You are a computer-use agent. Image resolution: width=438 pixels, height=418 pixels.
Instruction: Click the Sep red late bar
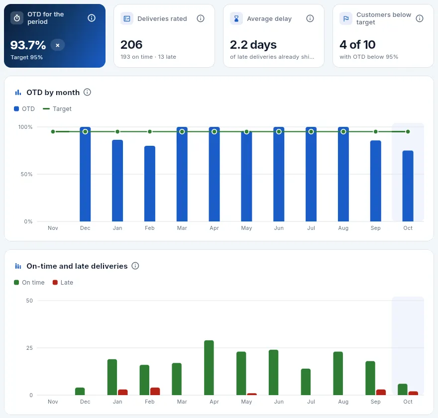tap(381, 392)
